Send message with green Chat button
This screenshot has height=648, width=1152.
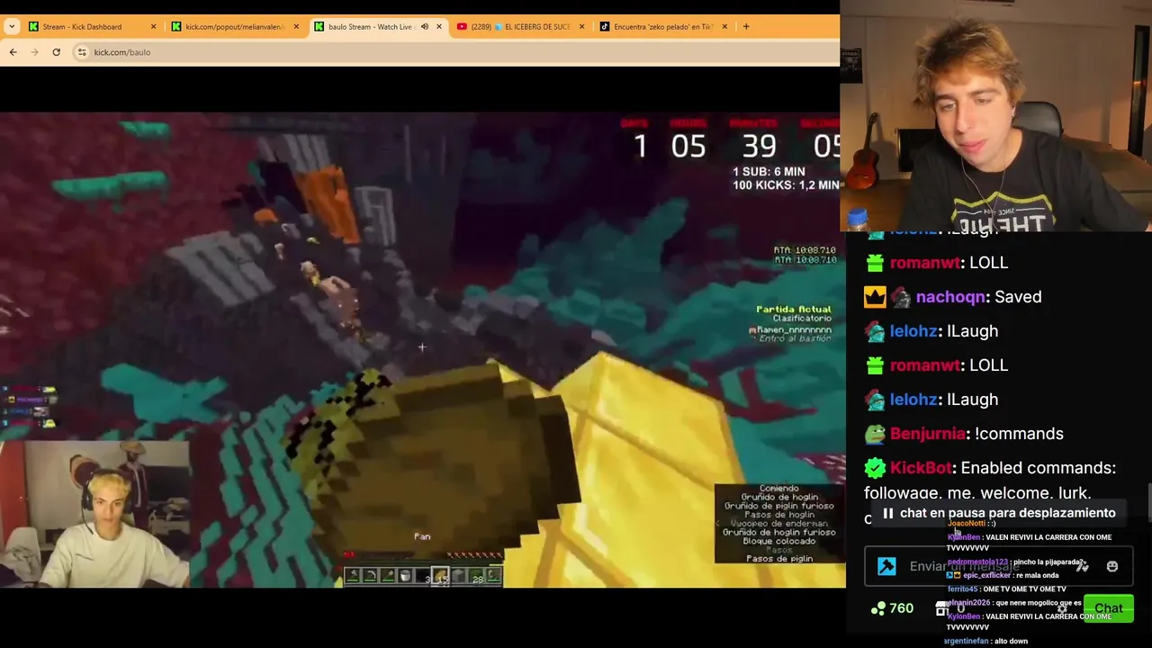pyautogui.click(x=1109, y=608)
